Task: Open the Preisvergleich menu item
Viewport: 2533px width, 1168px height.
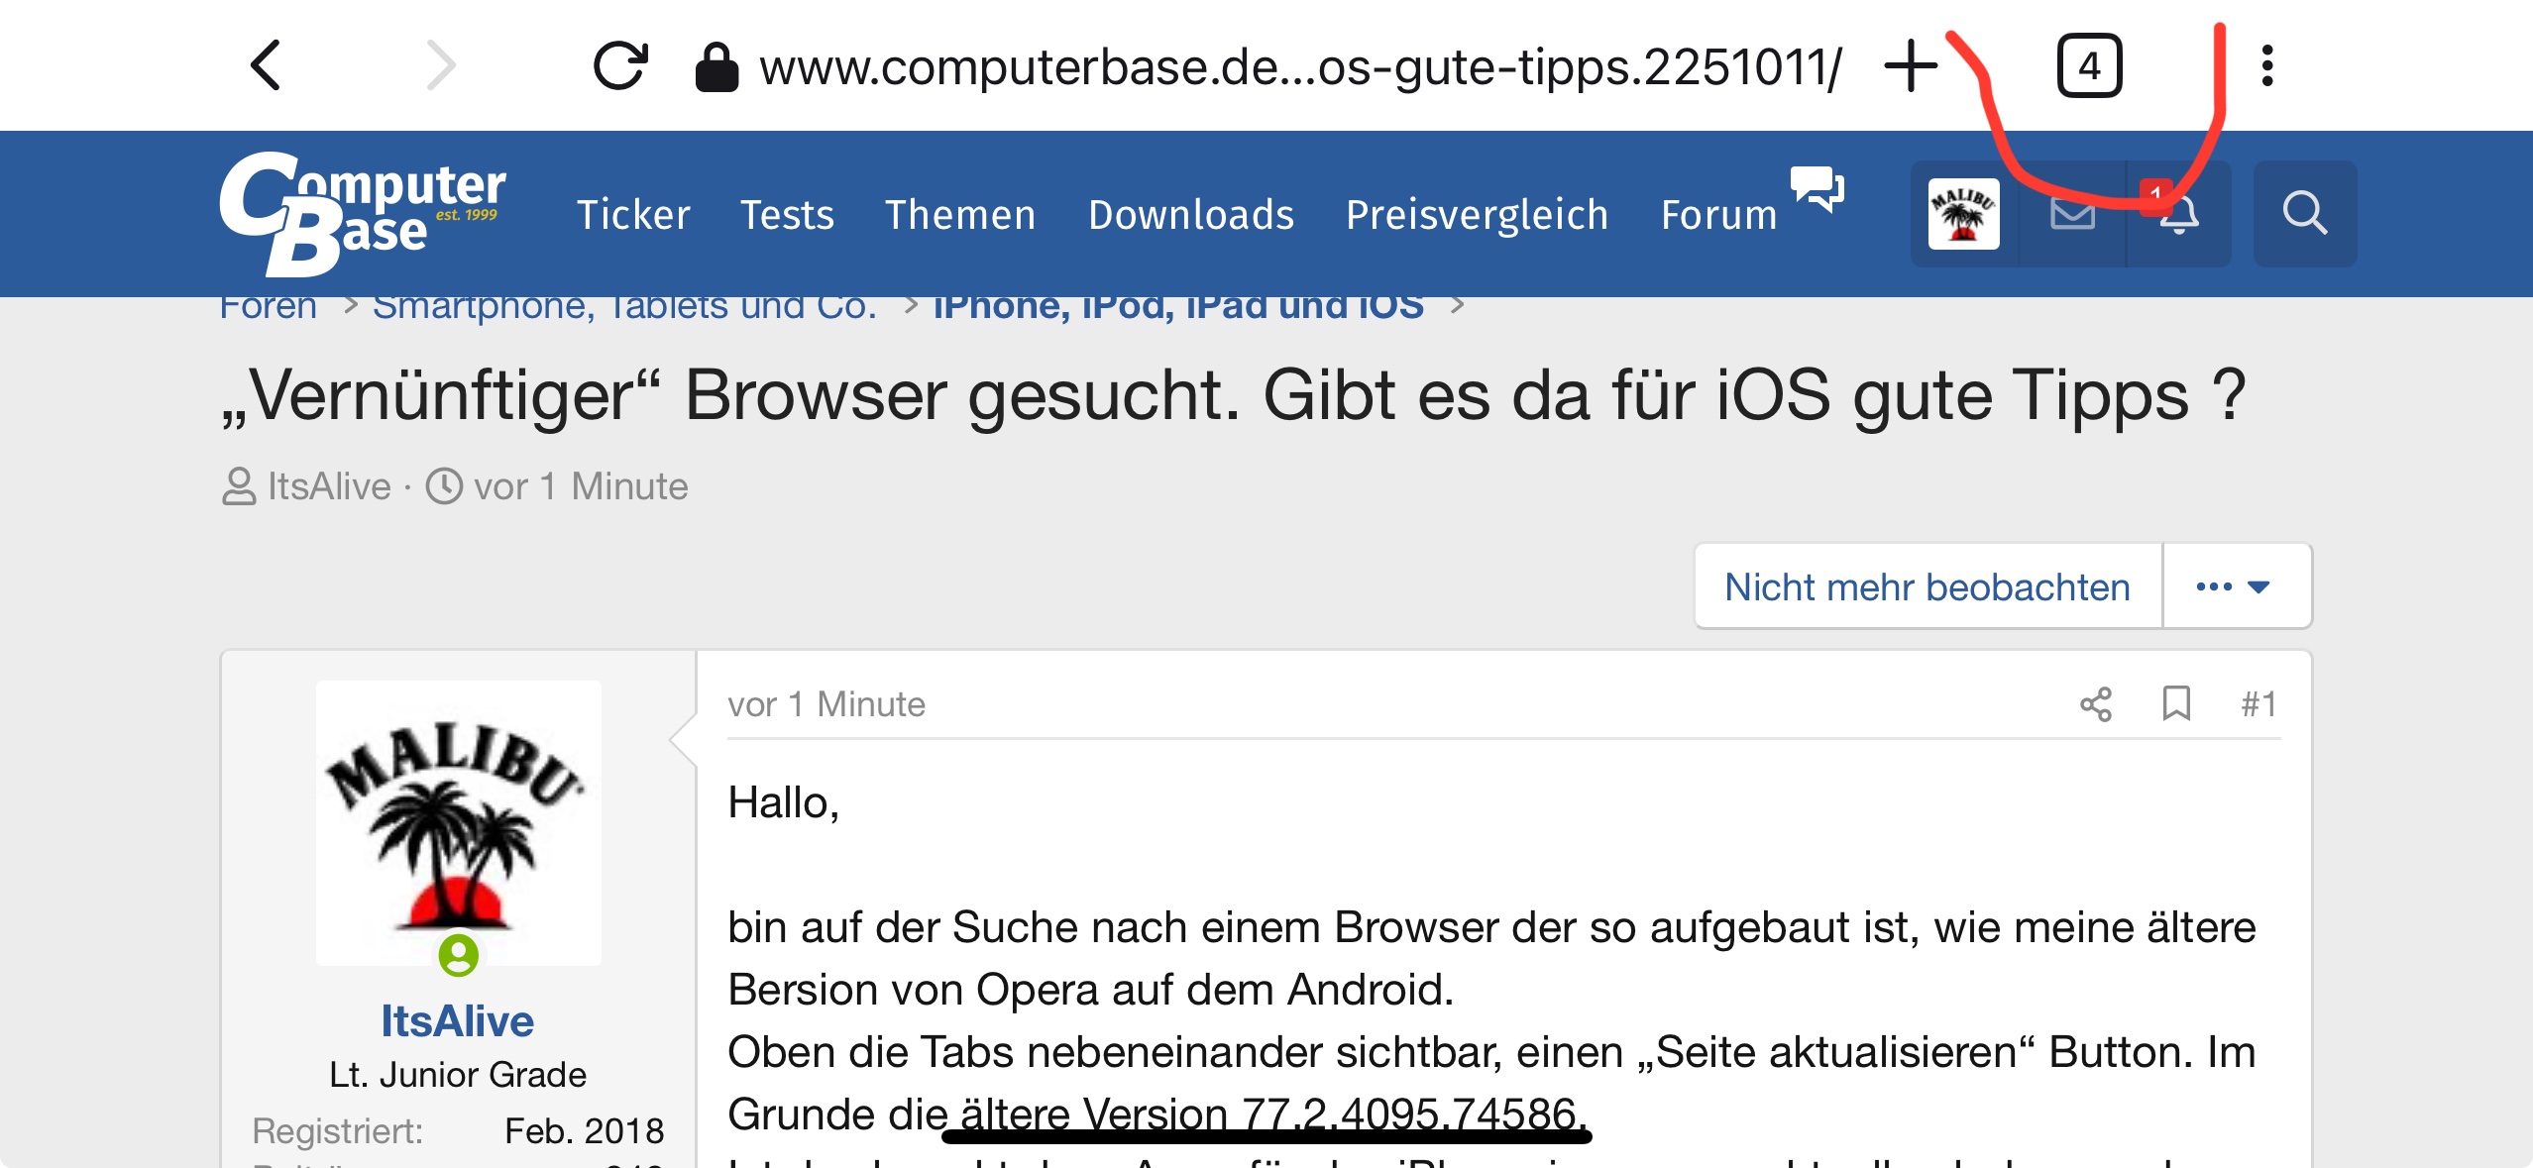Action: [1477, 214]
